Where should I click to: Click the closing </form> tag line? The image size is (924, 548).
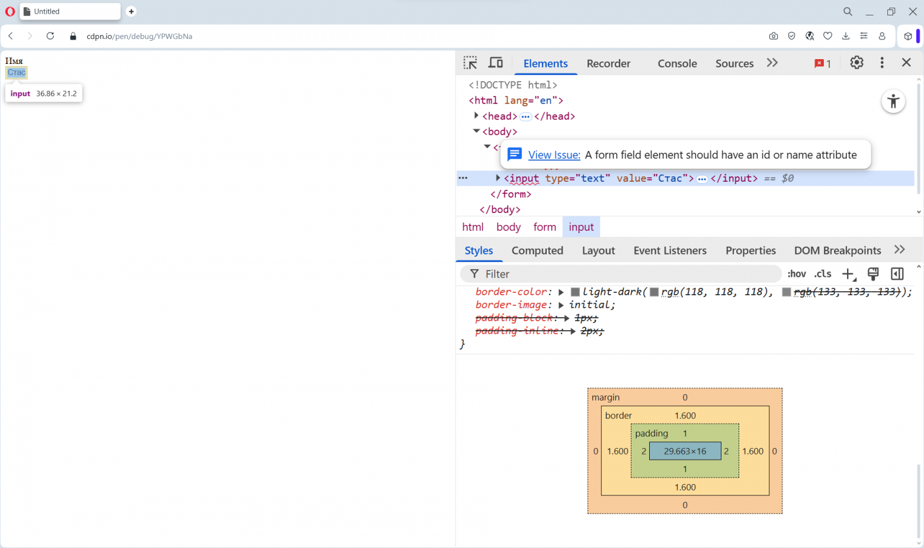[x=511, y=194]
